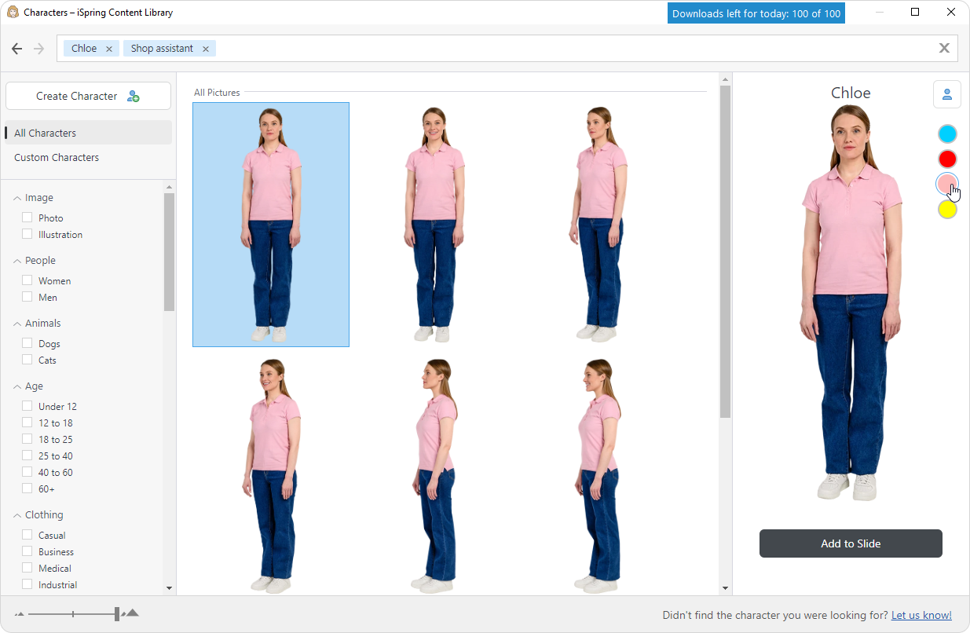Click the large thumbnails icon by slider

tap(132, 613)
